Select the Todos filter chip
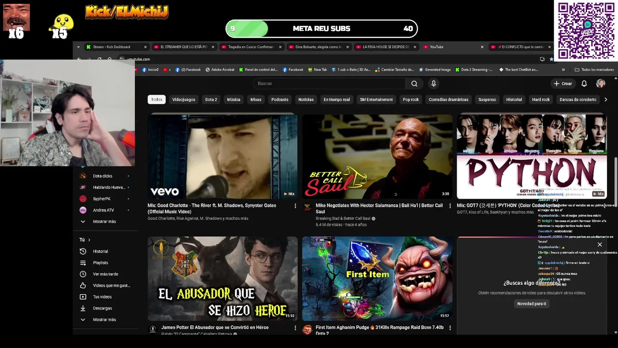This screenshot has width=618, height=348. pos(156,100)
